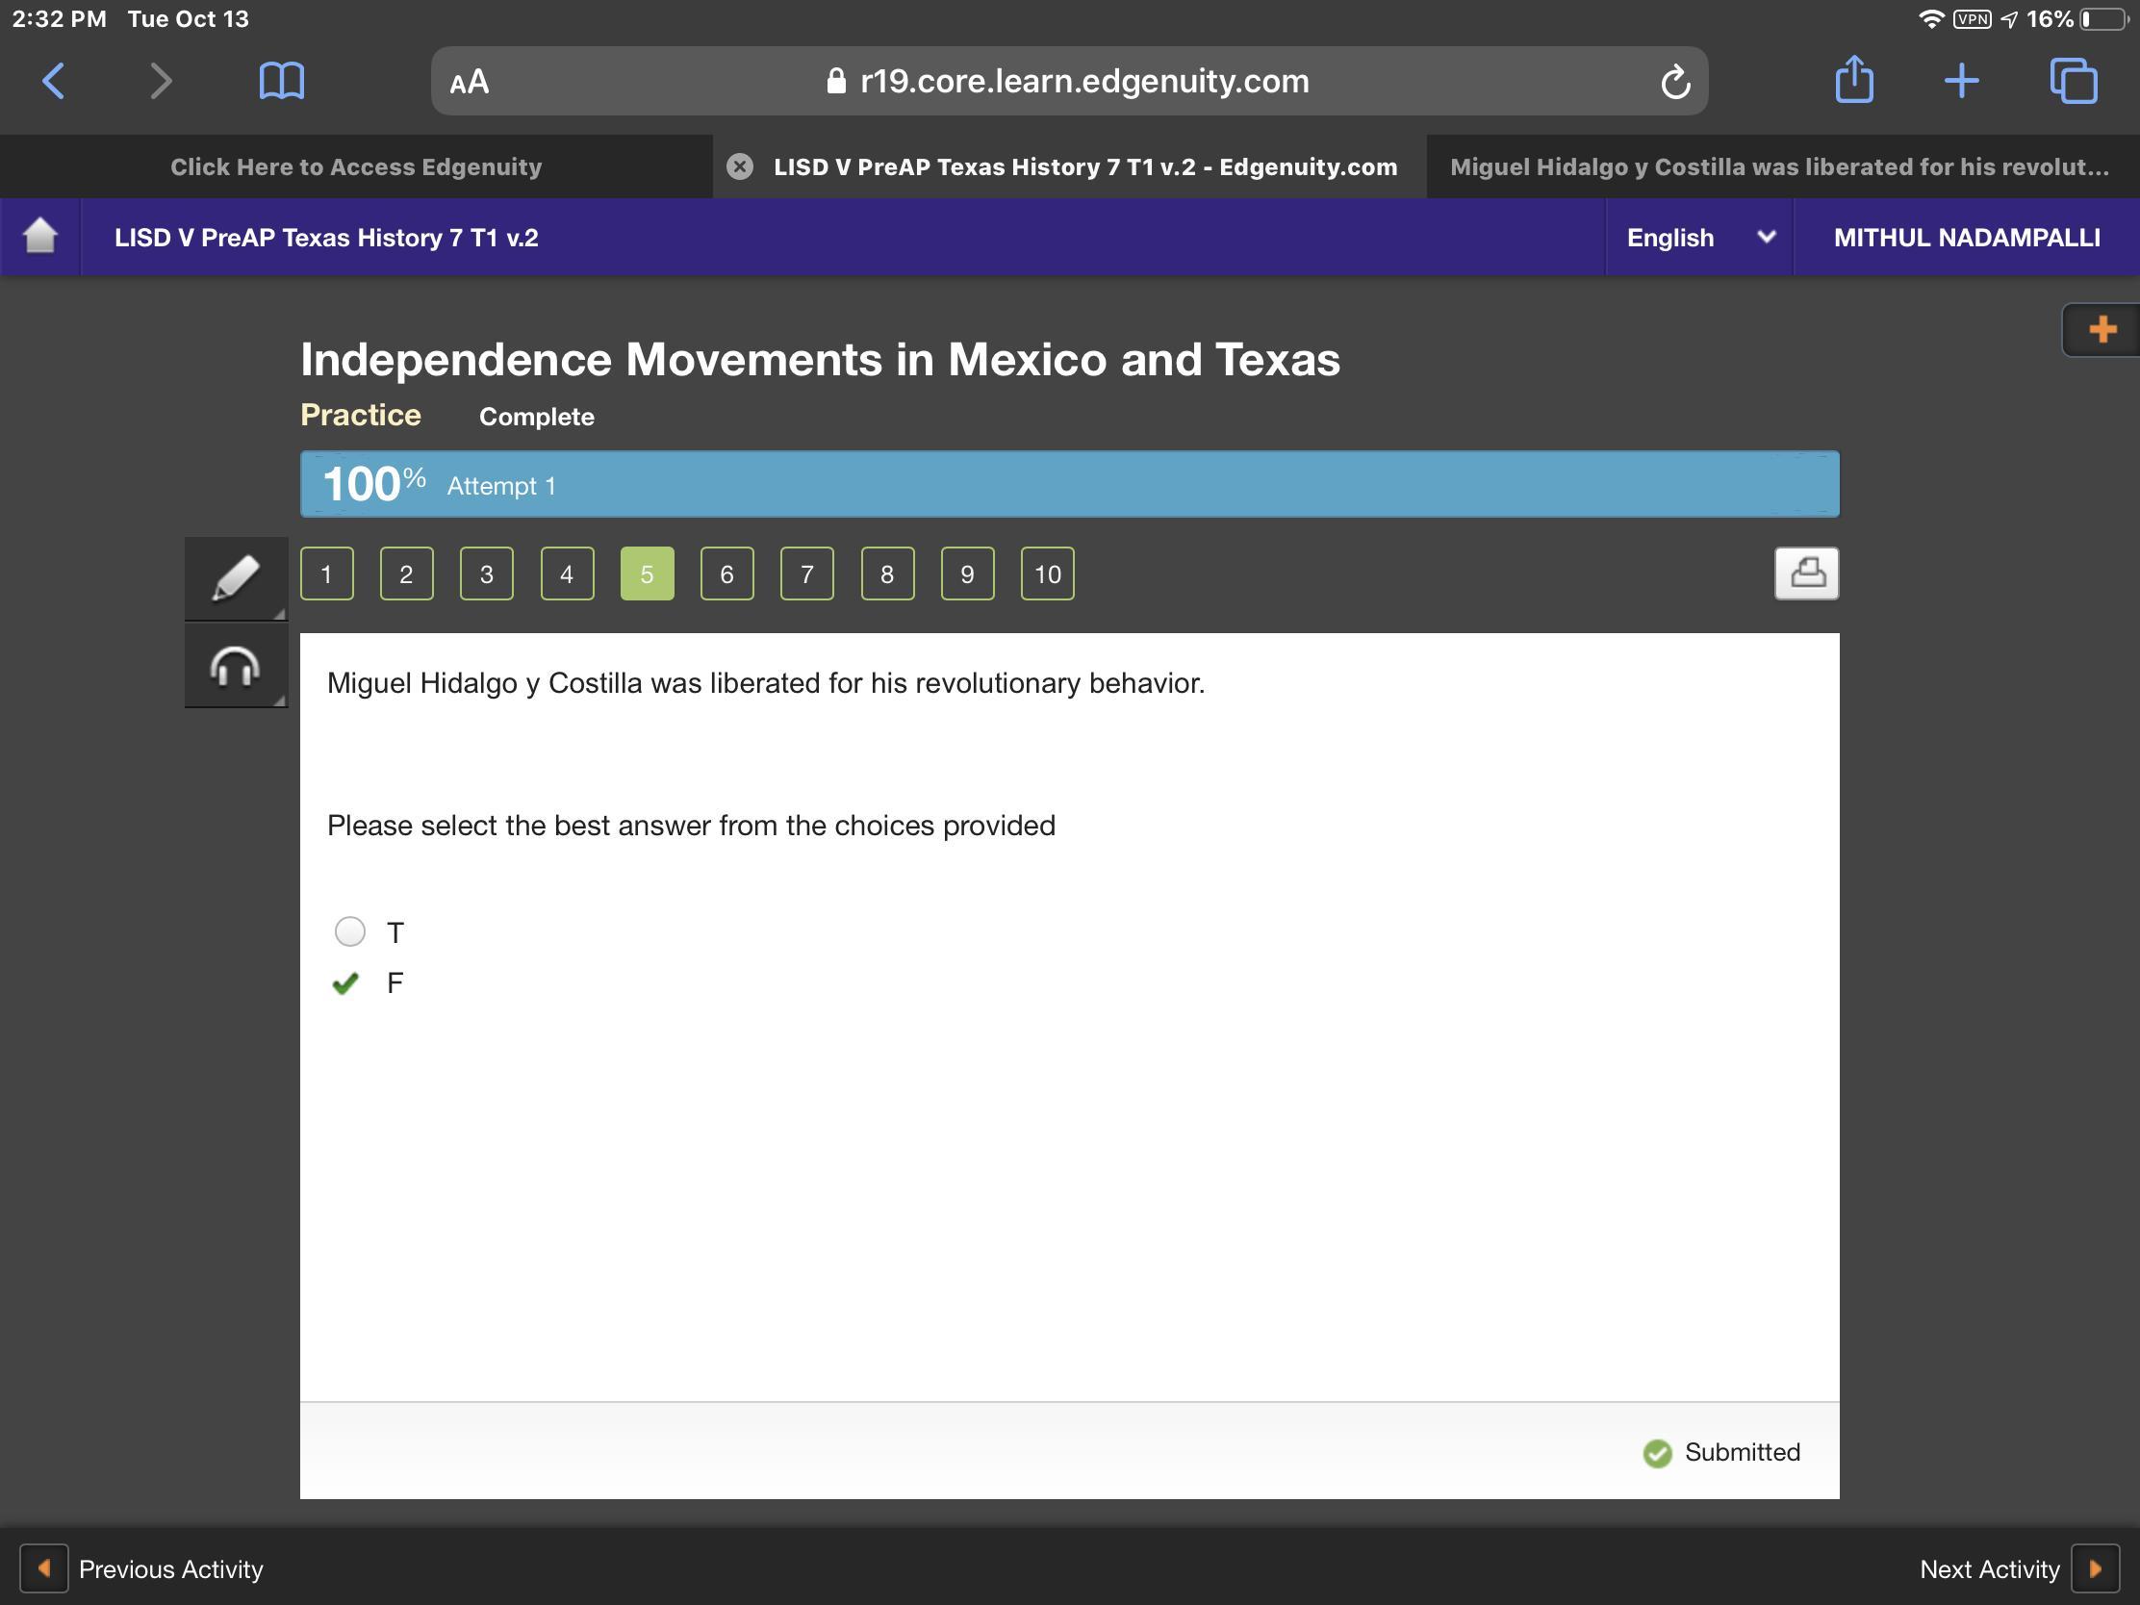Tap Safari's share icon
This screenshot has height=1605, width=2140.
click(x=1852, y=80)
